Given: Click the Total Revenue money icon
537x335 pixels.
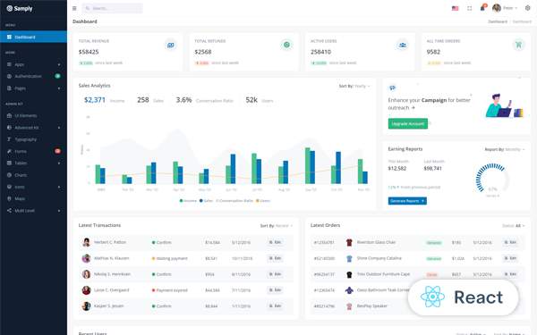Looking at the screenshot, I should [170, 45].
